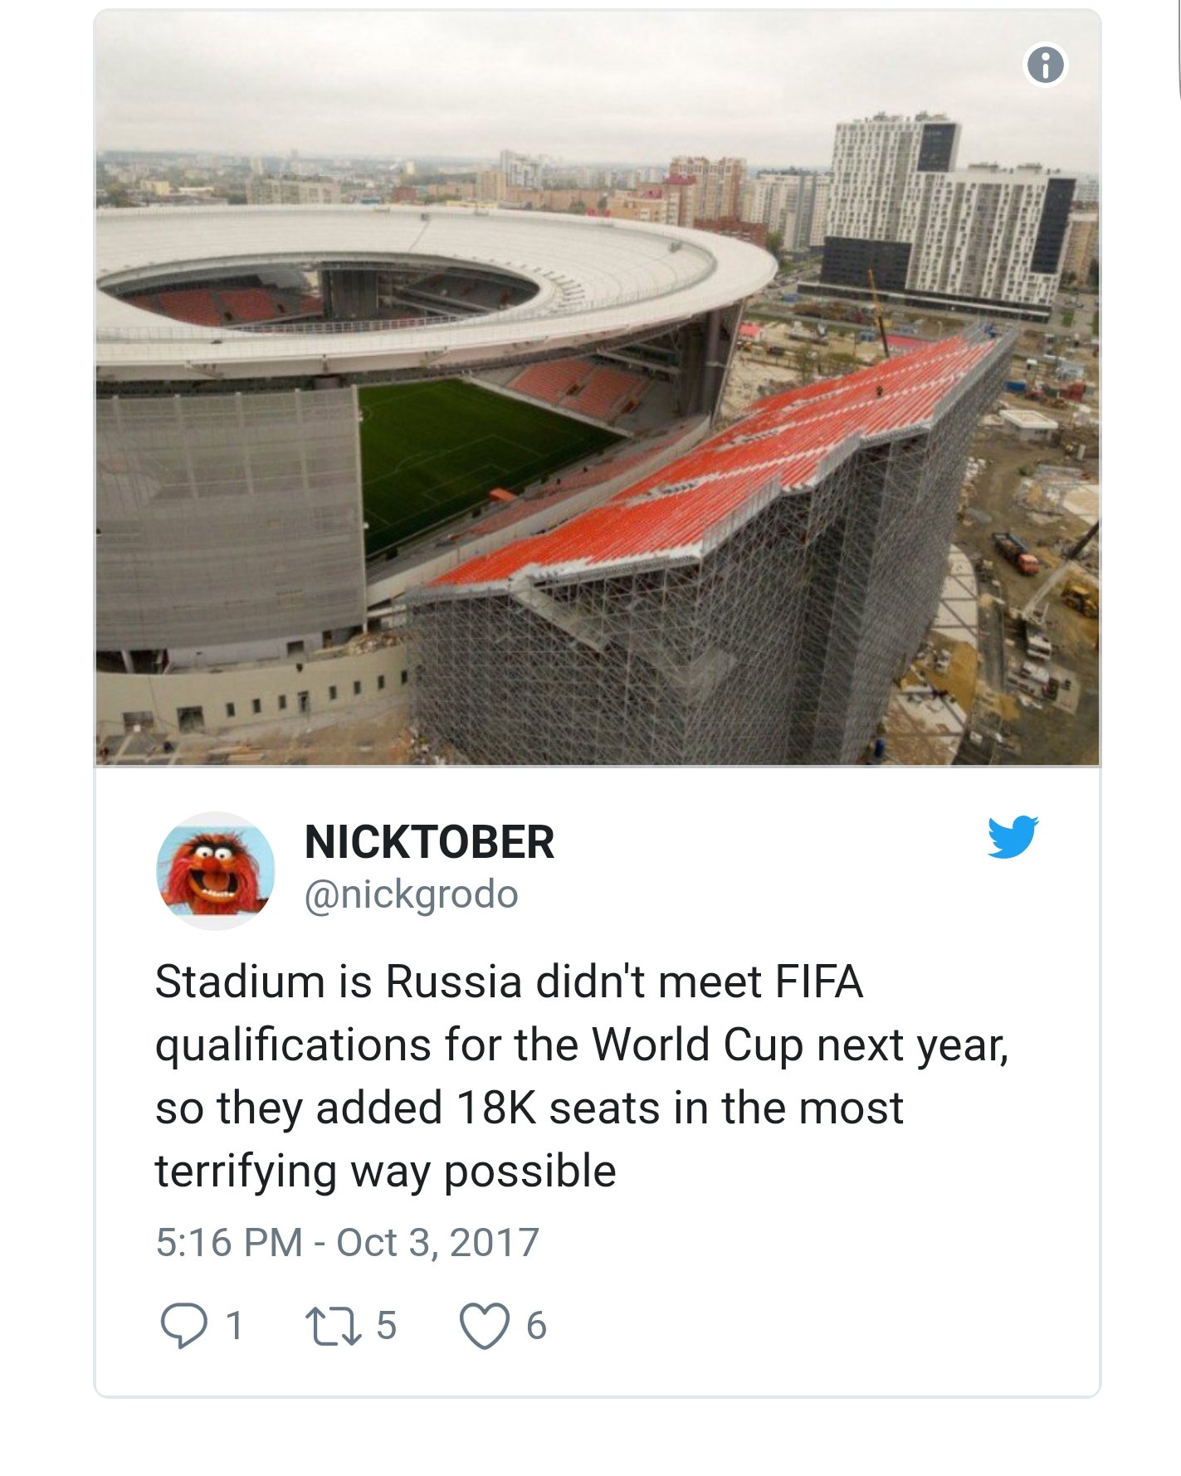Click the retweet arrows icon
1181x1476 pixels.
point(332,1325)
